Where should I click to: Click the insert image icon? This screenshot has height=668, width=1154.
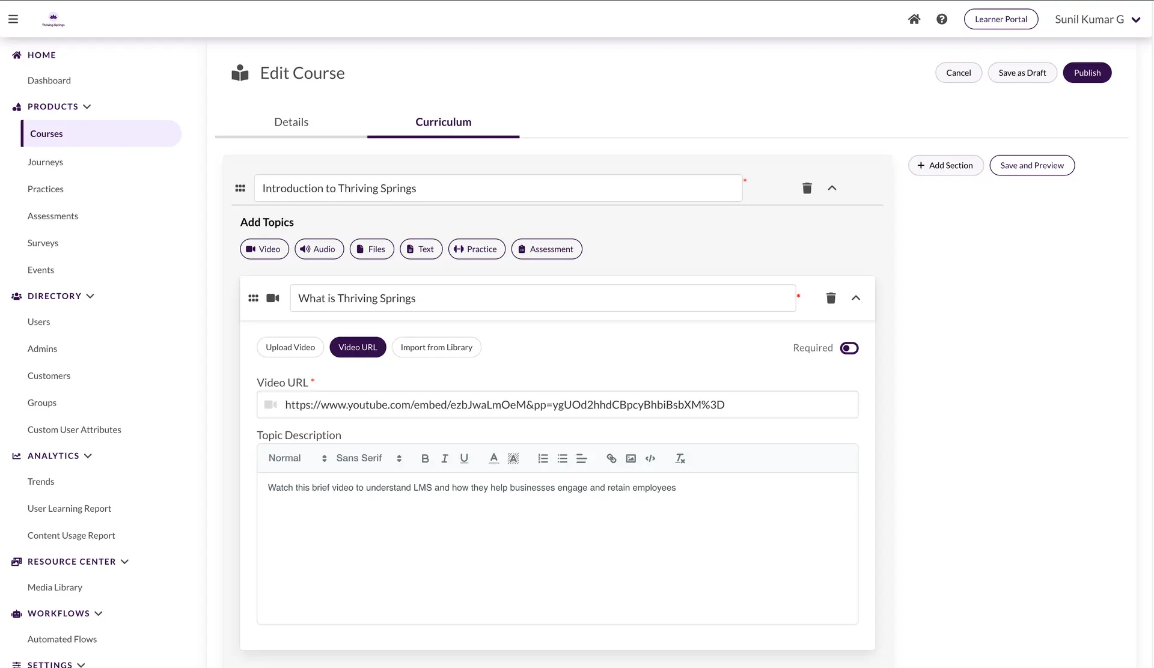click(x=630, y=458)
